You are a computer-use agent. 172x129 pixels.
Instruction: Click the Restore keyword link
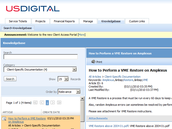128,80
